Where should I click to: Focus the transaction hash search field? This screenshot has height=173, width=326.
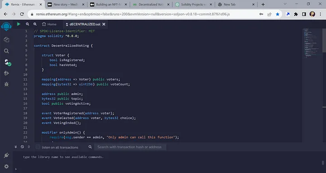click(x=130, y=147)
